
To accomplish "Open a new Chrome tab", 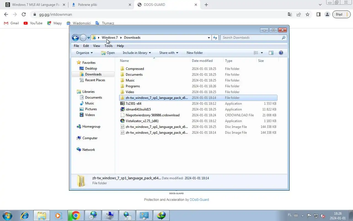I will point(206,5).
